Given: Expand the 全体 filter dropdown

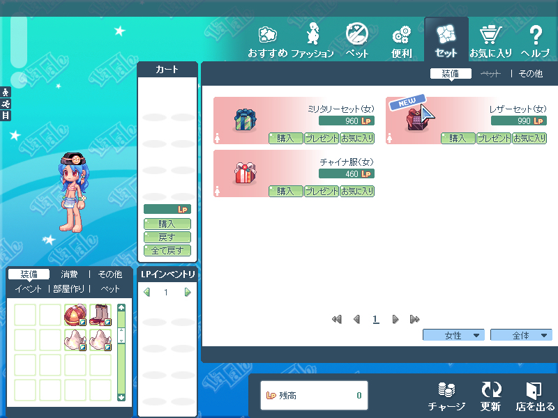Looking at the screenshot, I should [521, 335].
